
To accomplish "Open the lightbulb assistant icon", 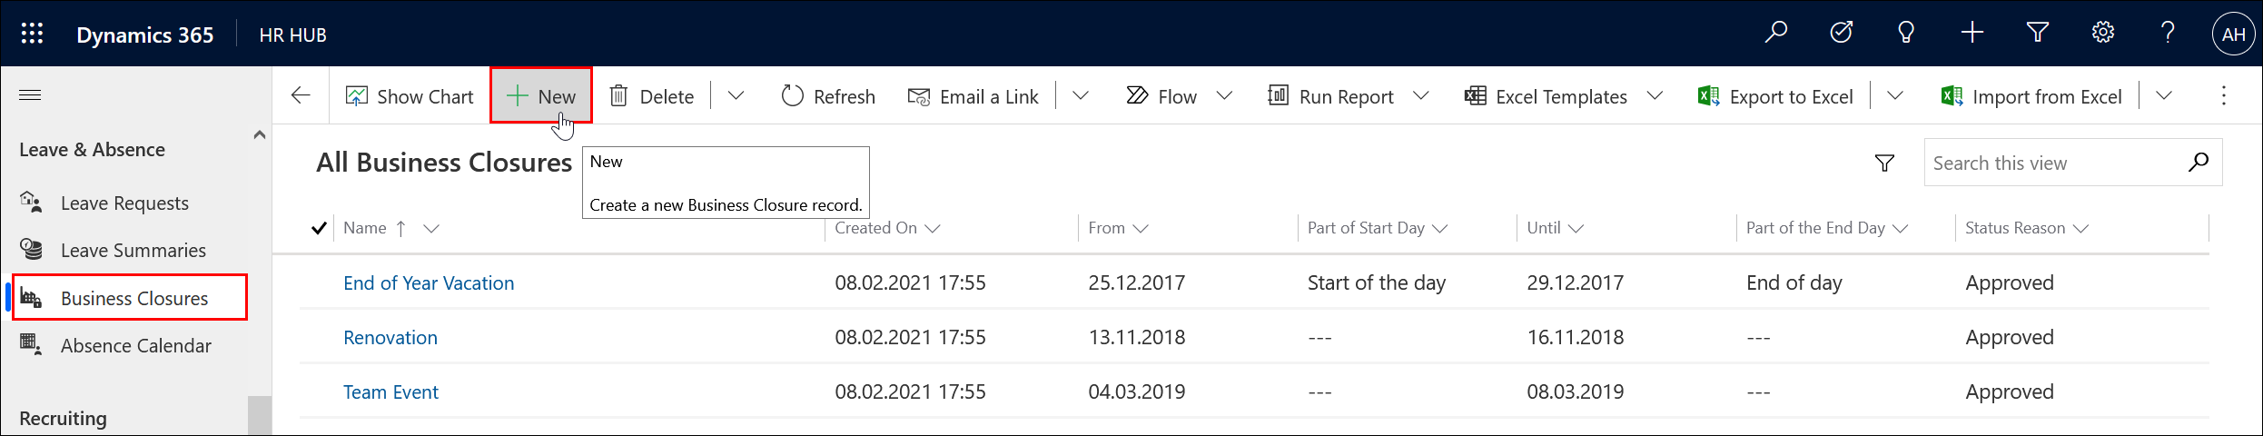I will coord(1906,34).
